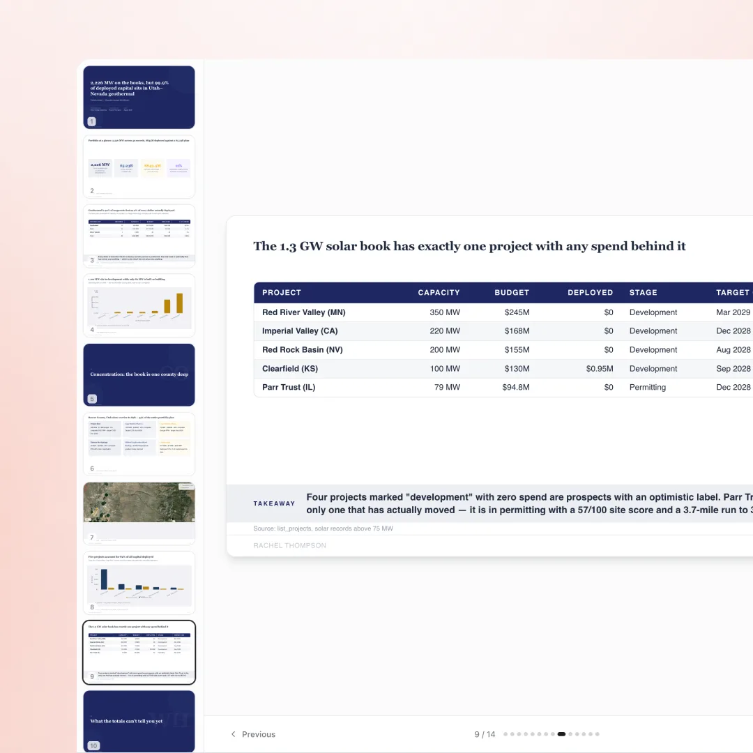Screen dimensions: 753x753
Task: Click the BUDGET column header
Action: pos(512,292)
